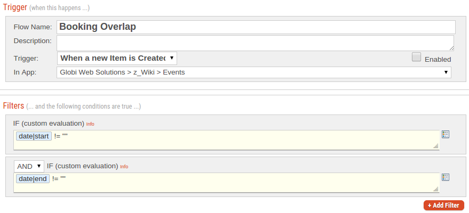Select the date|end field token

pos(33,179)
